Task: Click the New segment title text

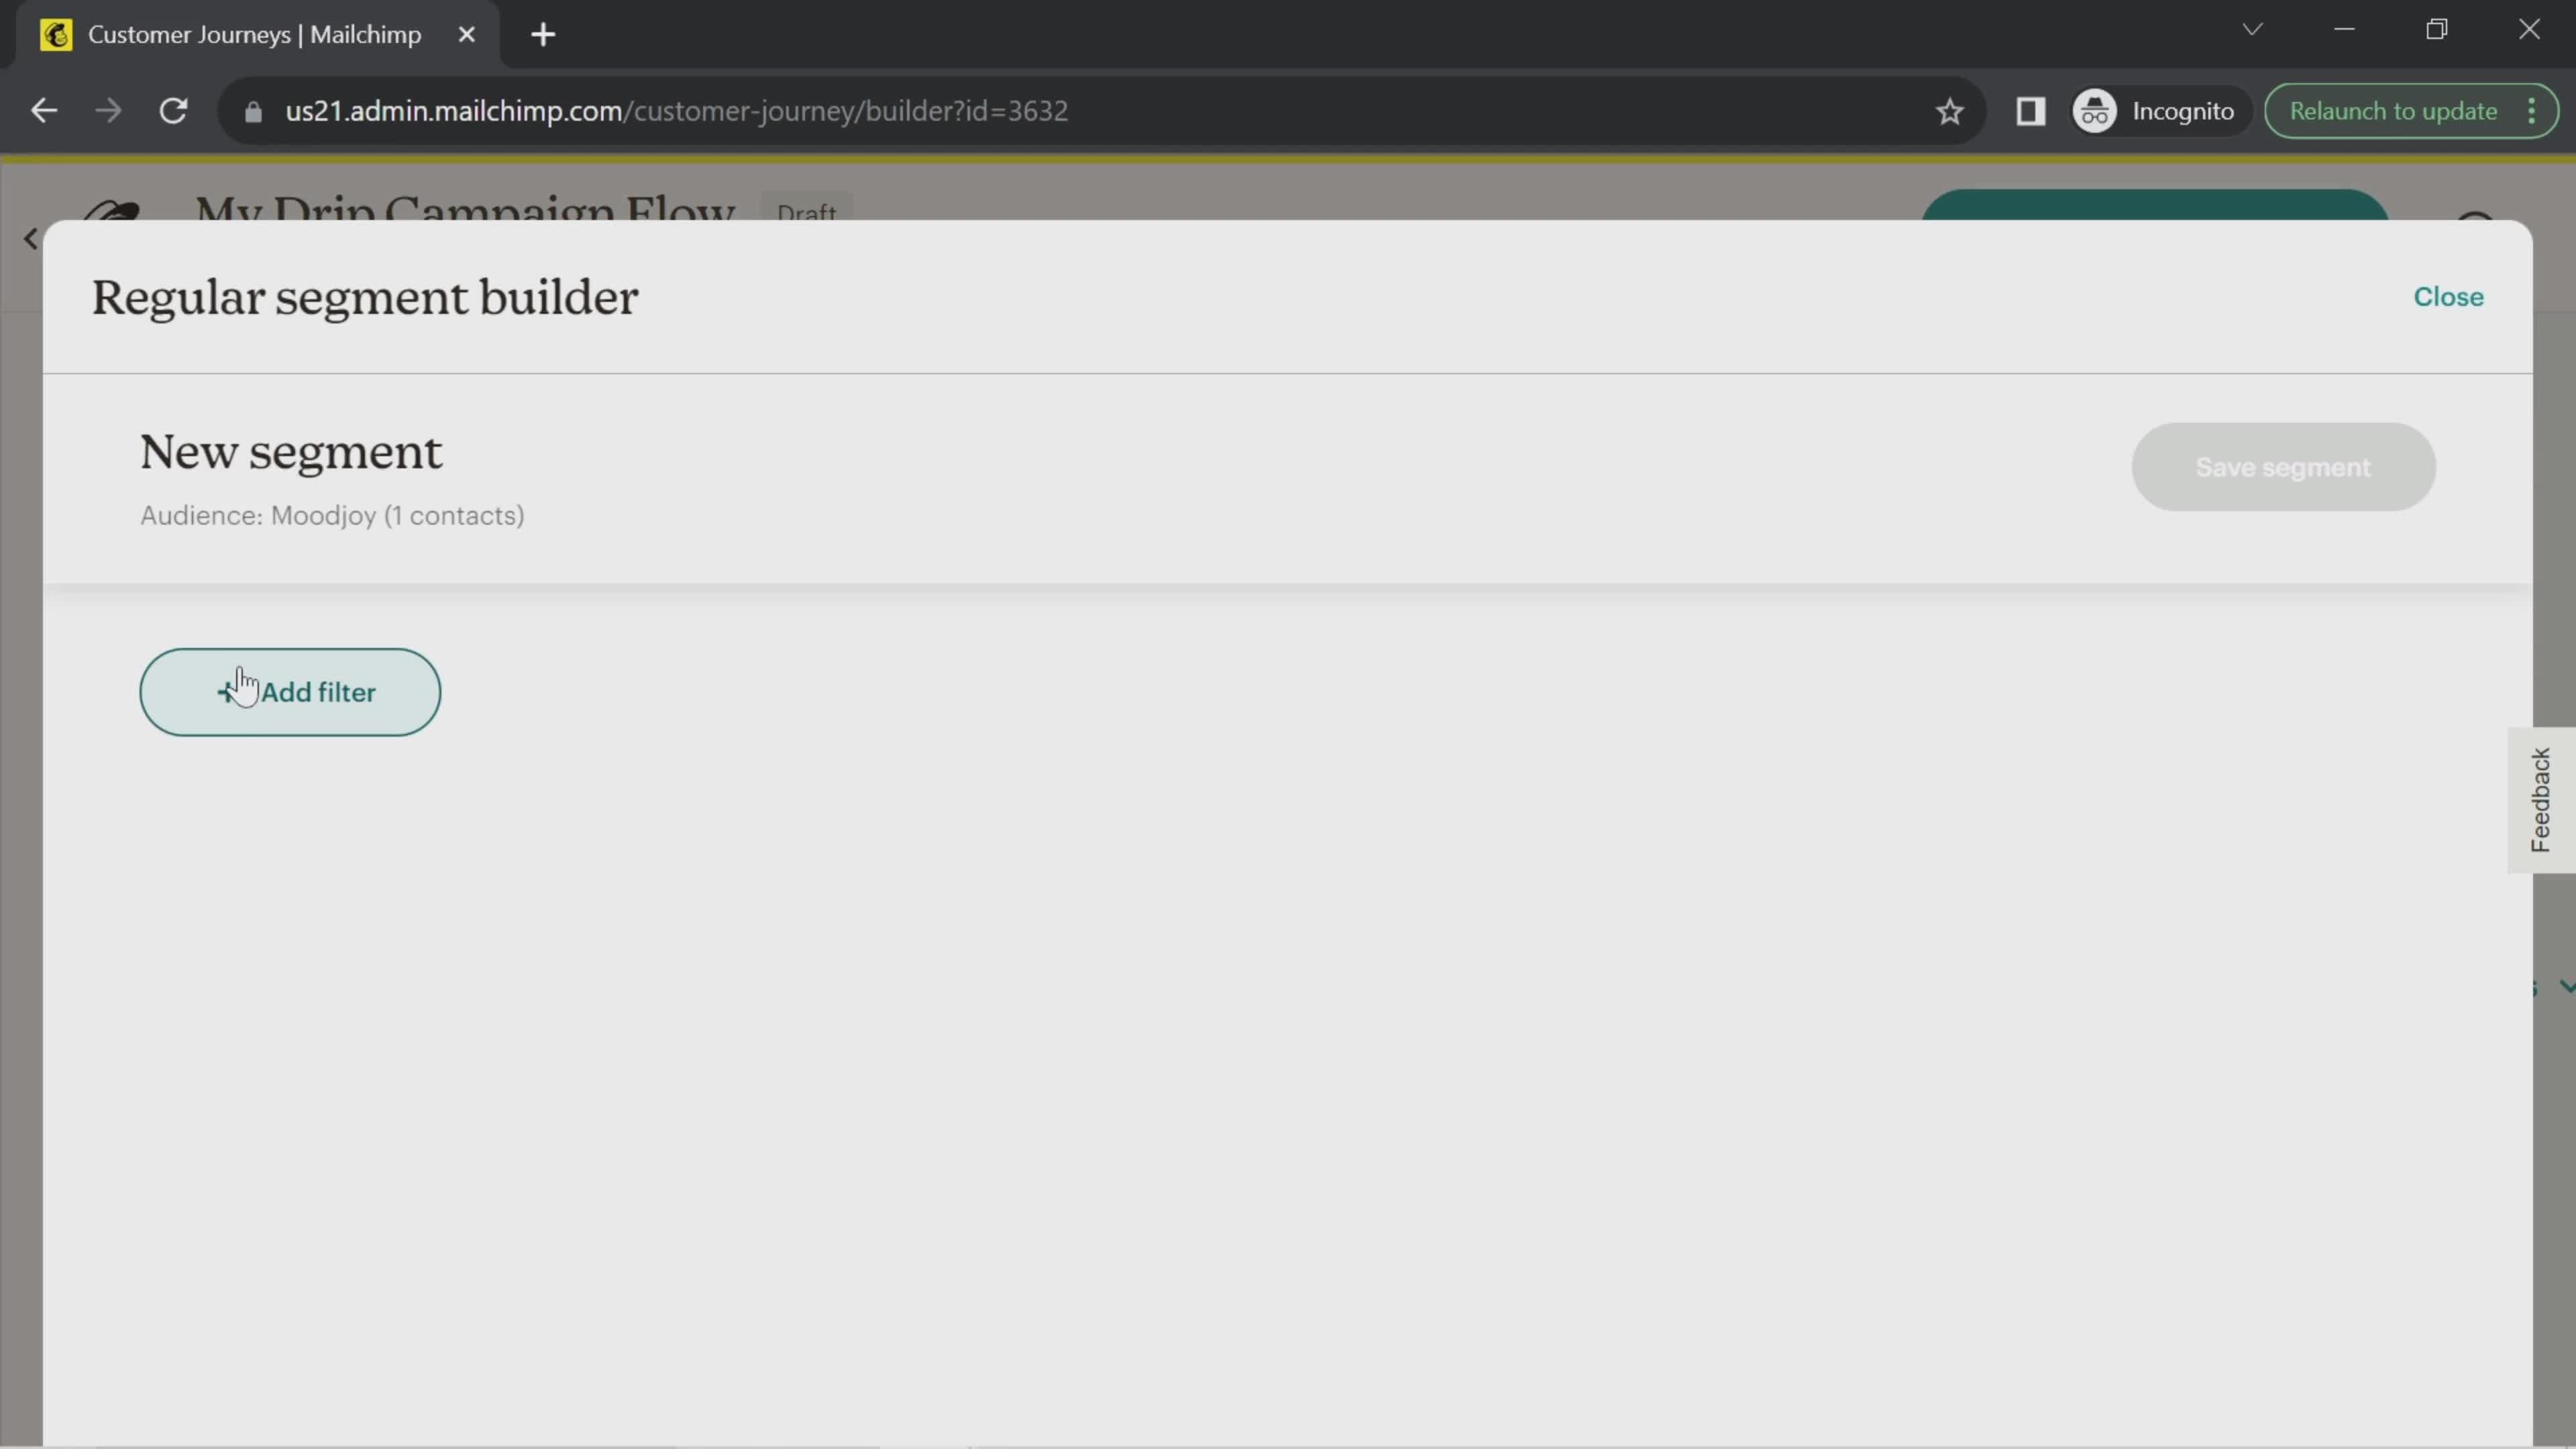Action: (290, 453)
